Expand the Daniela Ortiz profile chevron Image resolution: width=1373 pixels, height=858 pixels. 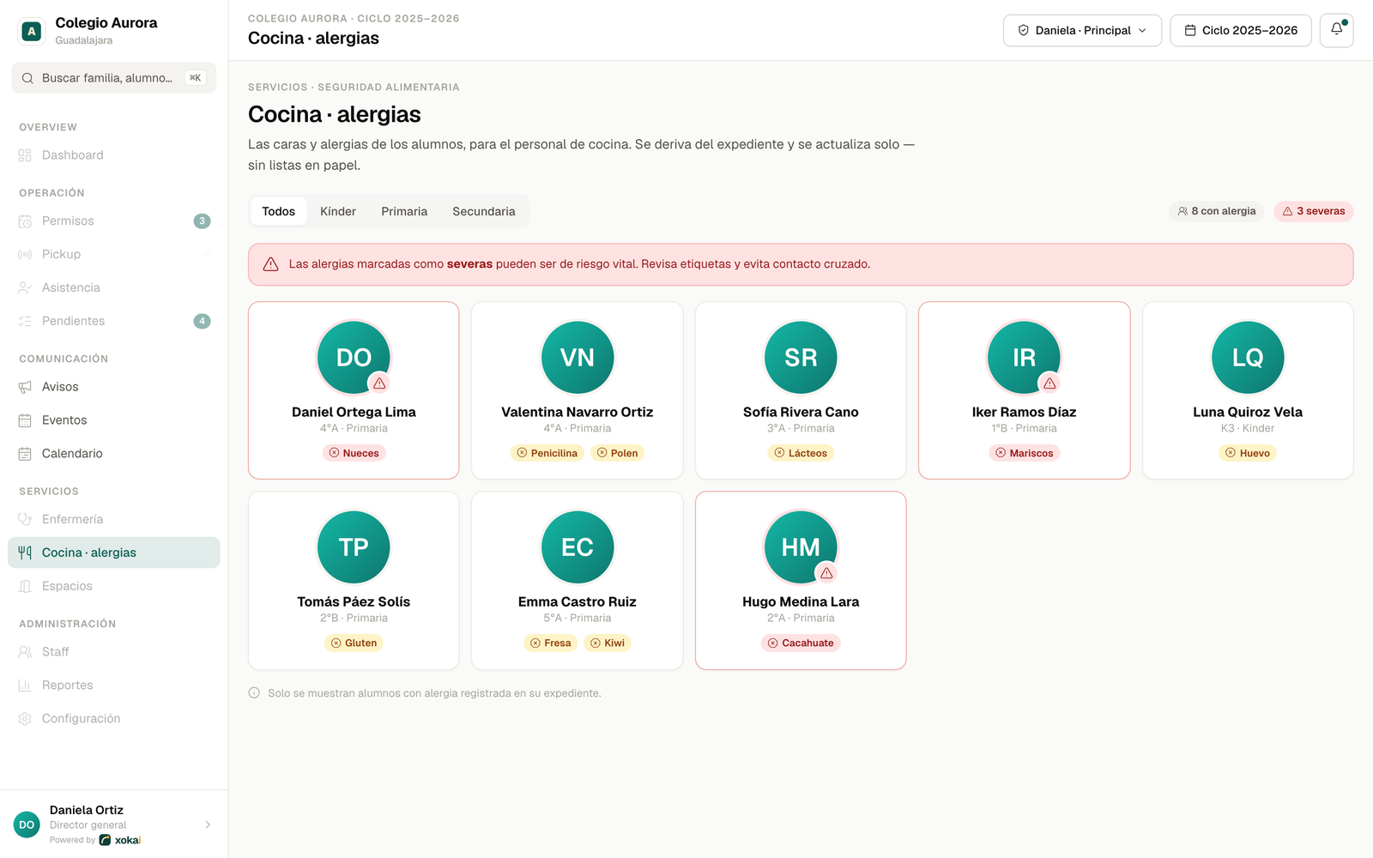coord(208,825)
